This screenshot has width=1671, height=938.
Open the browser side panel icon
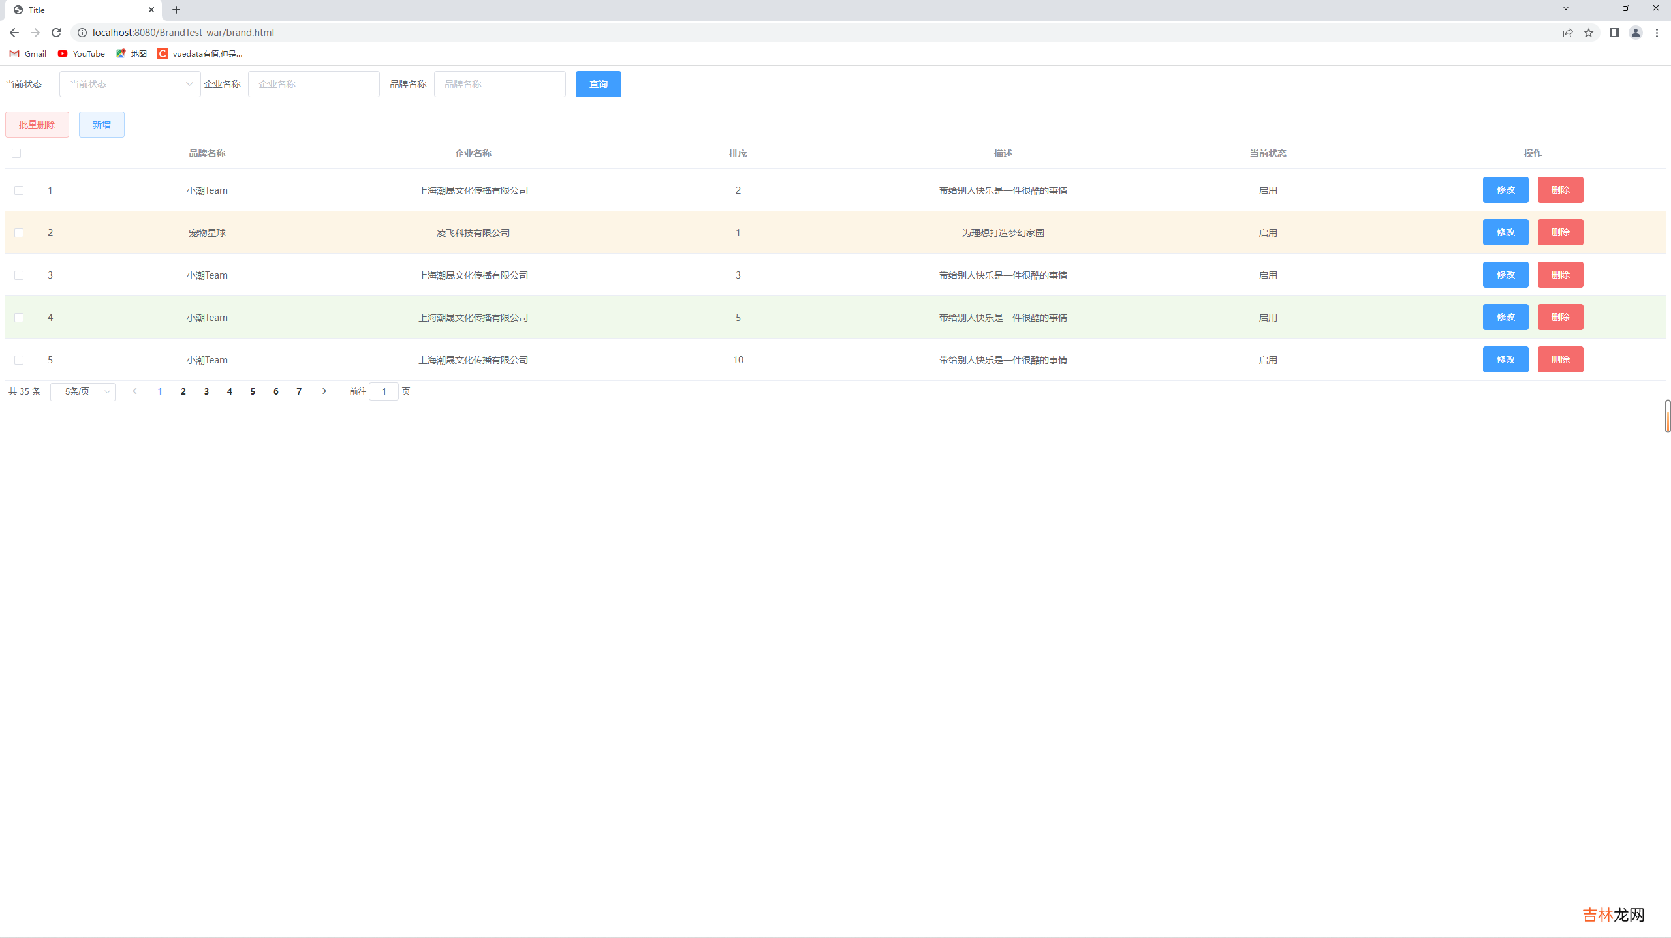[x=1615, y=33]
